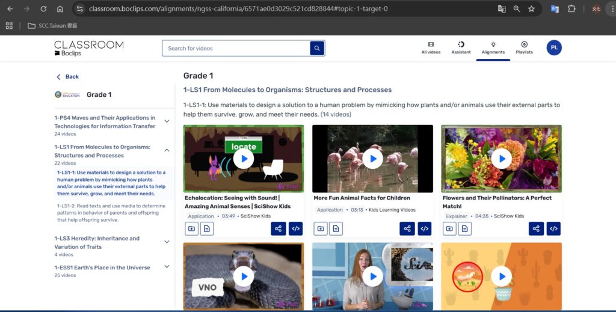Share the Echolocation video
616x312 pixels.
[x=278, y=228]
